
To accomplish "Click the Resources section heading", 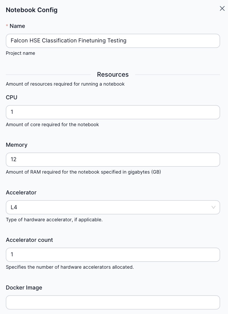I will point(113,74).
